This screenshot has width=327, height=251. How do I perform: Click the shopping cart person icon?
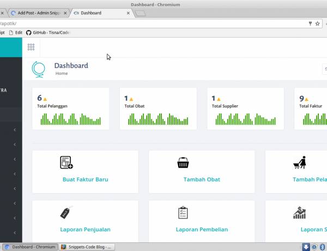coord(300,162)
